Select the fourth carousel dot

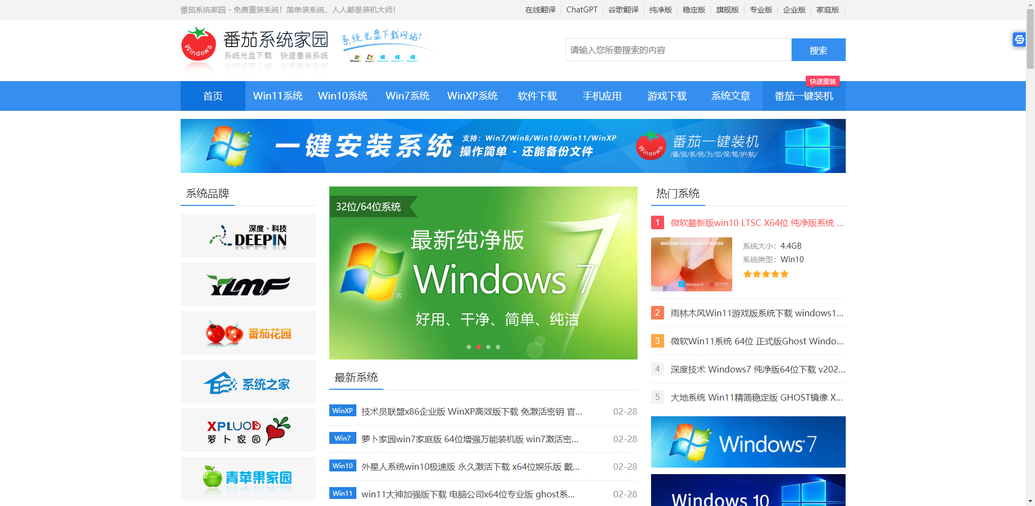point(498,347)
